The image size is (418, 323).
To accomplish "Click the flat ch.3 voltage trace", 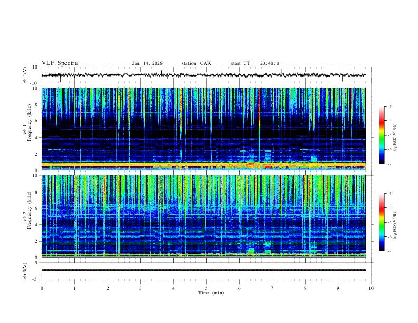I will (x=204, y=270).
